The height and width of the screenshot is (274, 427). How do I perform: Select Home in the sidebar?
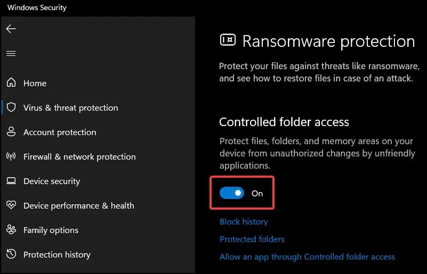click(x=35, y=83)
